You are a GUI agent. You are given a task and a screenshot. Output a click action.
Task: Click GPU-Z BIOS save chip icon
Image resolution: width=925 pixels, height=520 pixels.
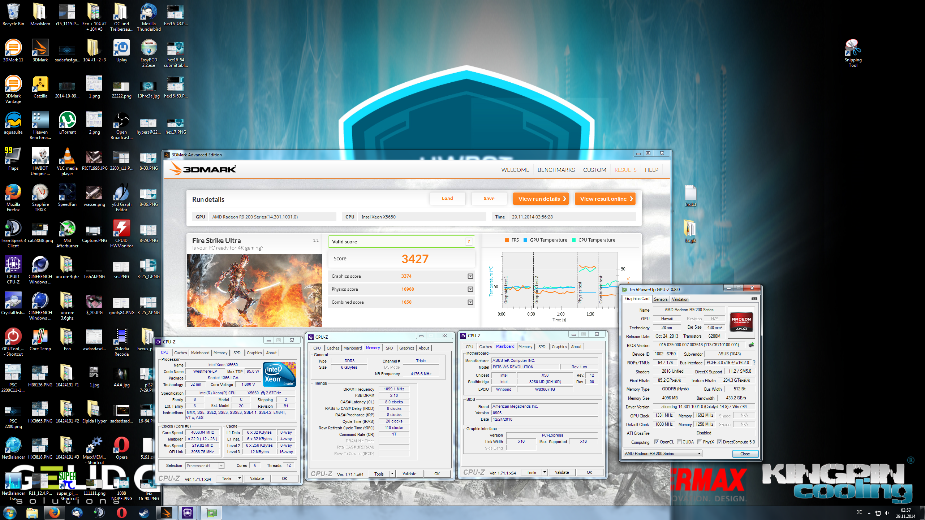click(x=751, y=345)
